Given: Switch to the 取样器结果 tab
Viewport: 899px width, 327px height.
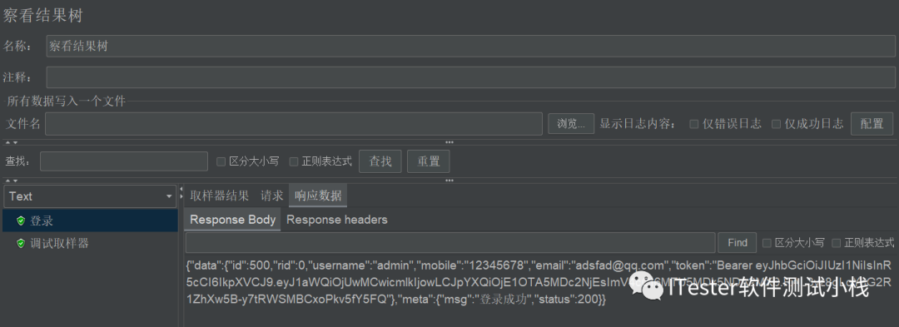Looking at the screenshot, I should coord(219,196).
